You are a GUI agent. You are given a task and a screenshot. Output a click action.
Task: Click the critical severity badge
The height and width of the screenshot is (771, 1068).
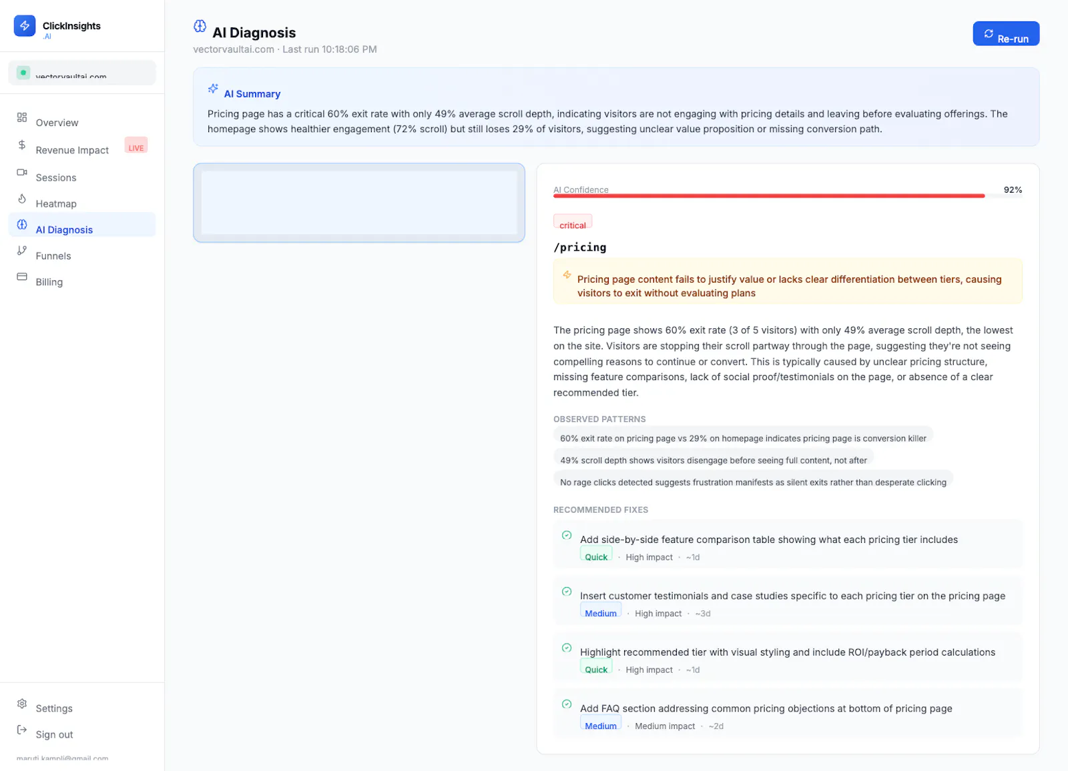(573, 221)
